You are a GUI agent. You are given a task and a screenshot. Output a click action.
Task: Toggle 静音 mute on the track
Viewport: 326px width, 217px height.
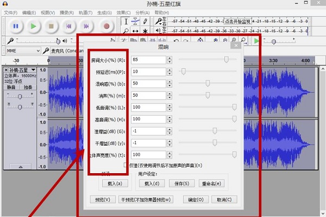click(11, 87)
